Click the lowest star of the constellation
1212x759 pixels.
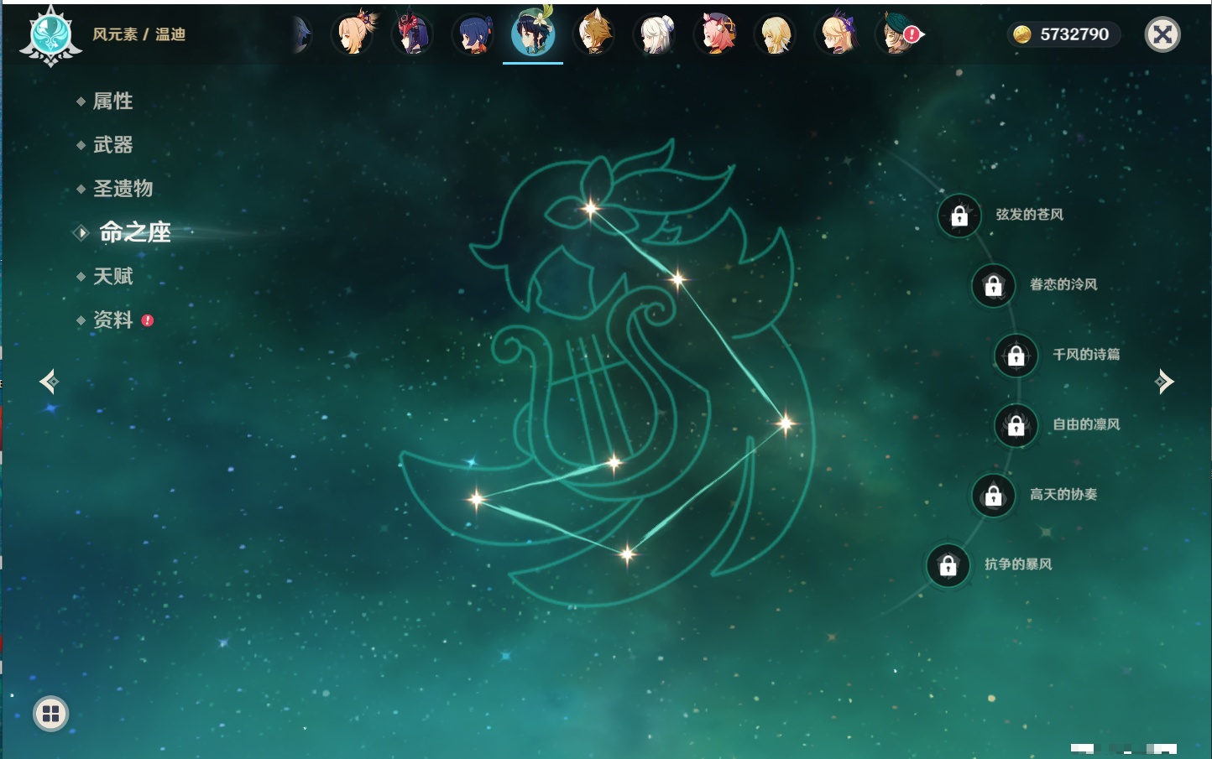click(627, 554)
